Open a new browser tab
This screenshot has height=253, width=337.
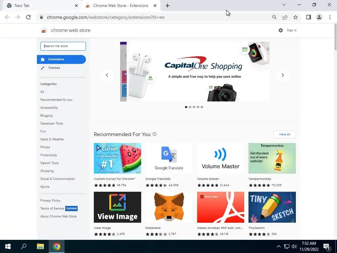168,6
